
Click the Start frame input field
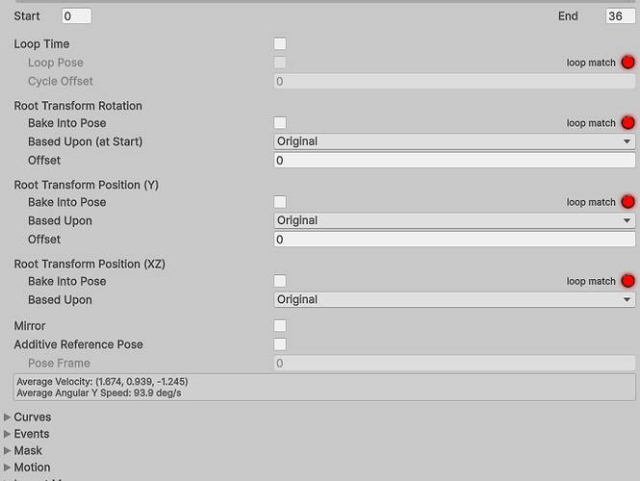coord(76,16)
